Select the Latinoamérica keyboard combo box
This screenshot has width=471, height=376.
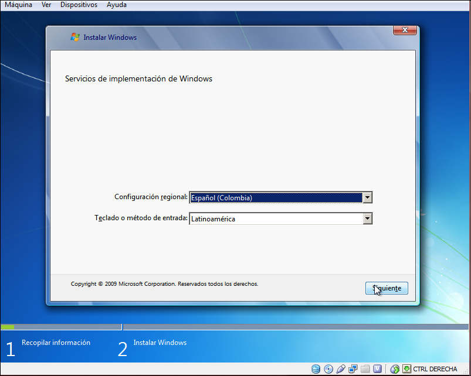[280, 218]
